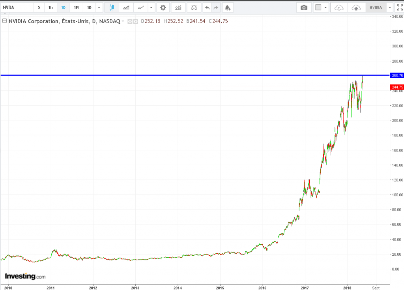Open the chart style dropdown arrow

click(151, 7)
